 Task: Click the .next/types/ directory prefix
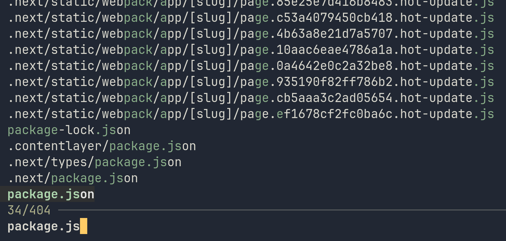coord(51,162)
